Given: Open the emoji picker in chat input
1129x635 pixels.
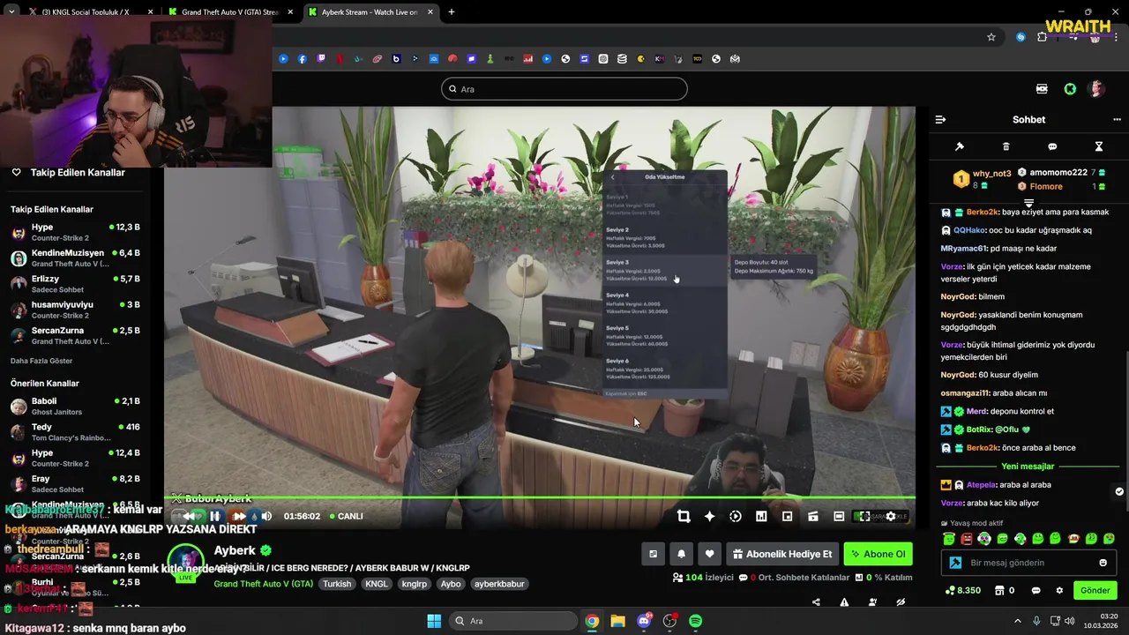Looking at the screenshot, I should (1103, 563).
